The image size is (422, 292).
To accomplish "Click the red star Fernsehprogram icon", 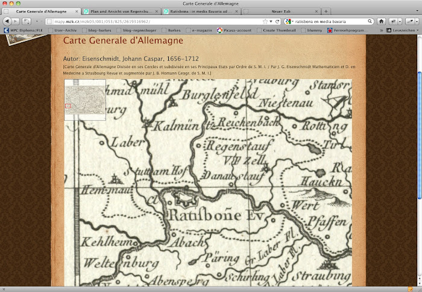I will pos(330,30).
